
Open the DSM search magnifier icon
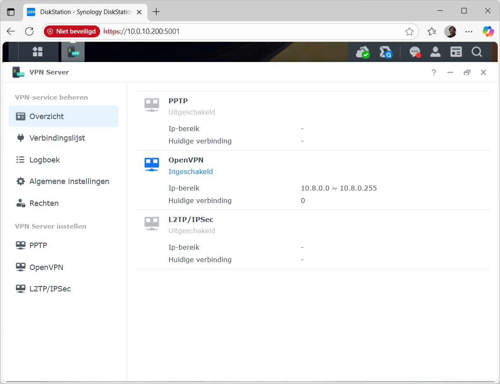click(x=476, y=52)
